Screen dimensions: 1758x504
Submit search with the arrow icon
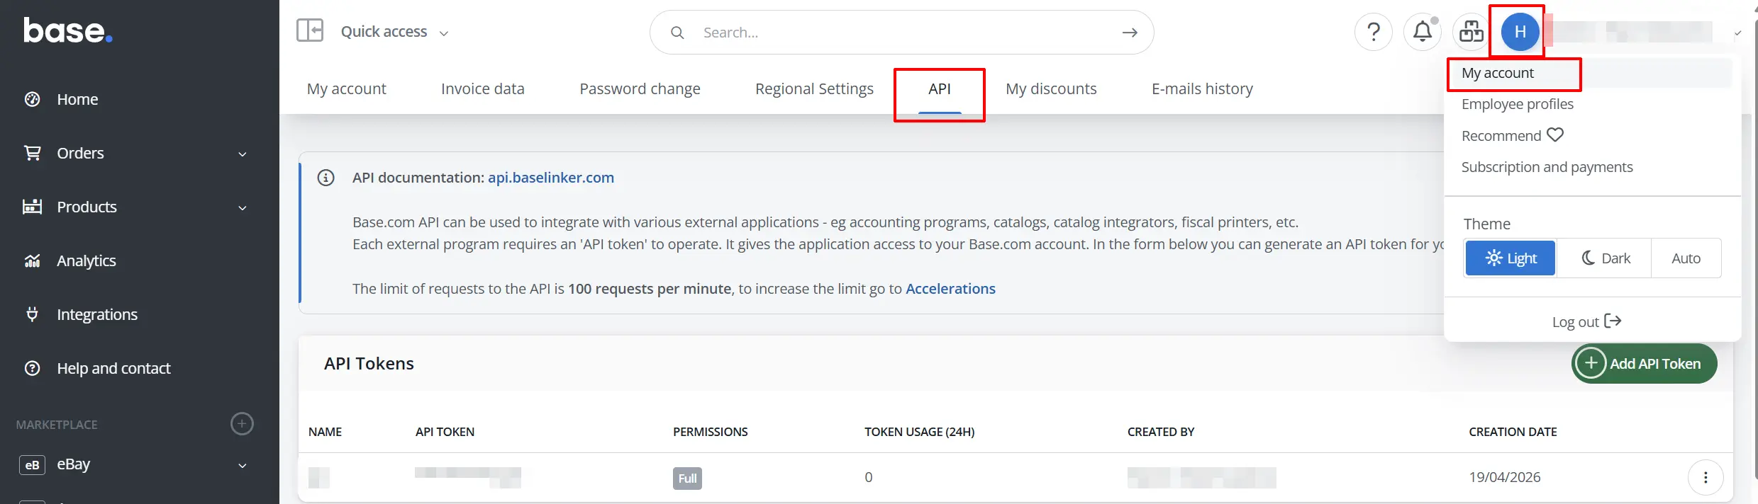(x=1130, y=33)
